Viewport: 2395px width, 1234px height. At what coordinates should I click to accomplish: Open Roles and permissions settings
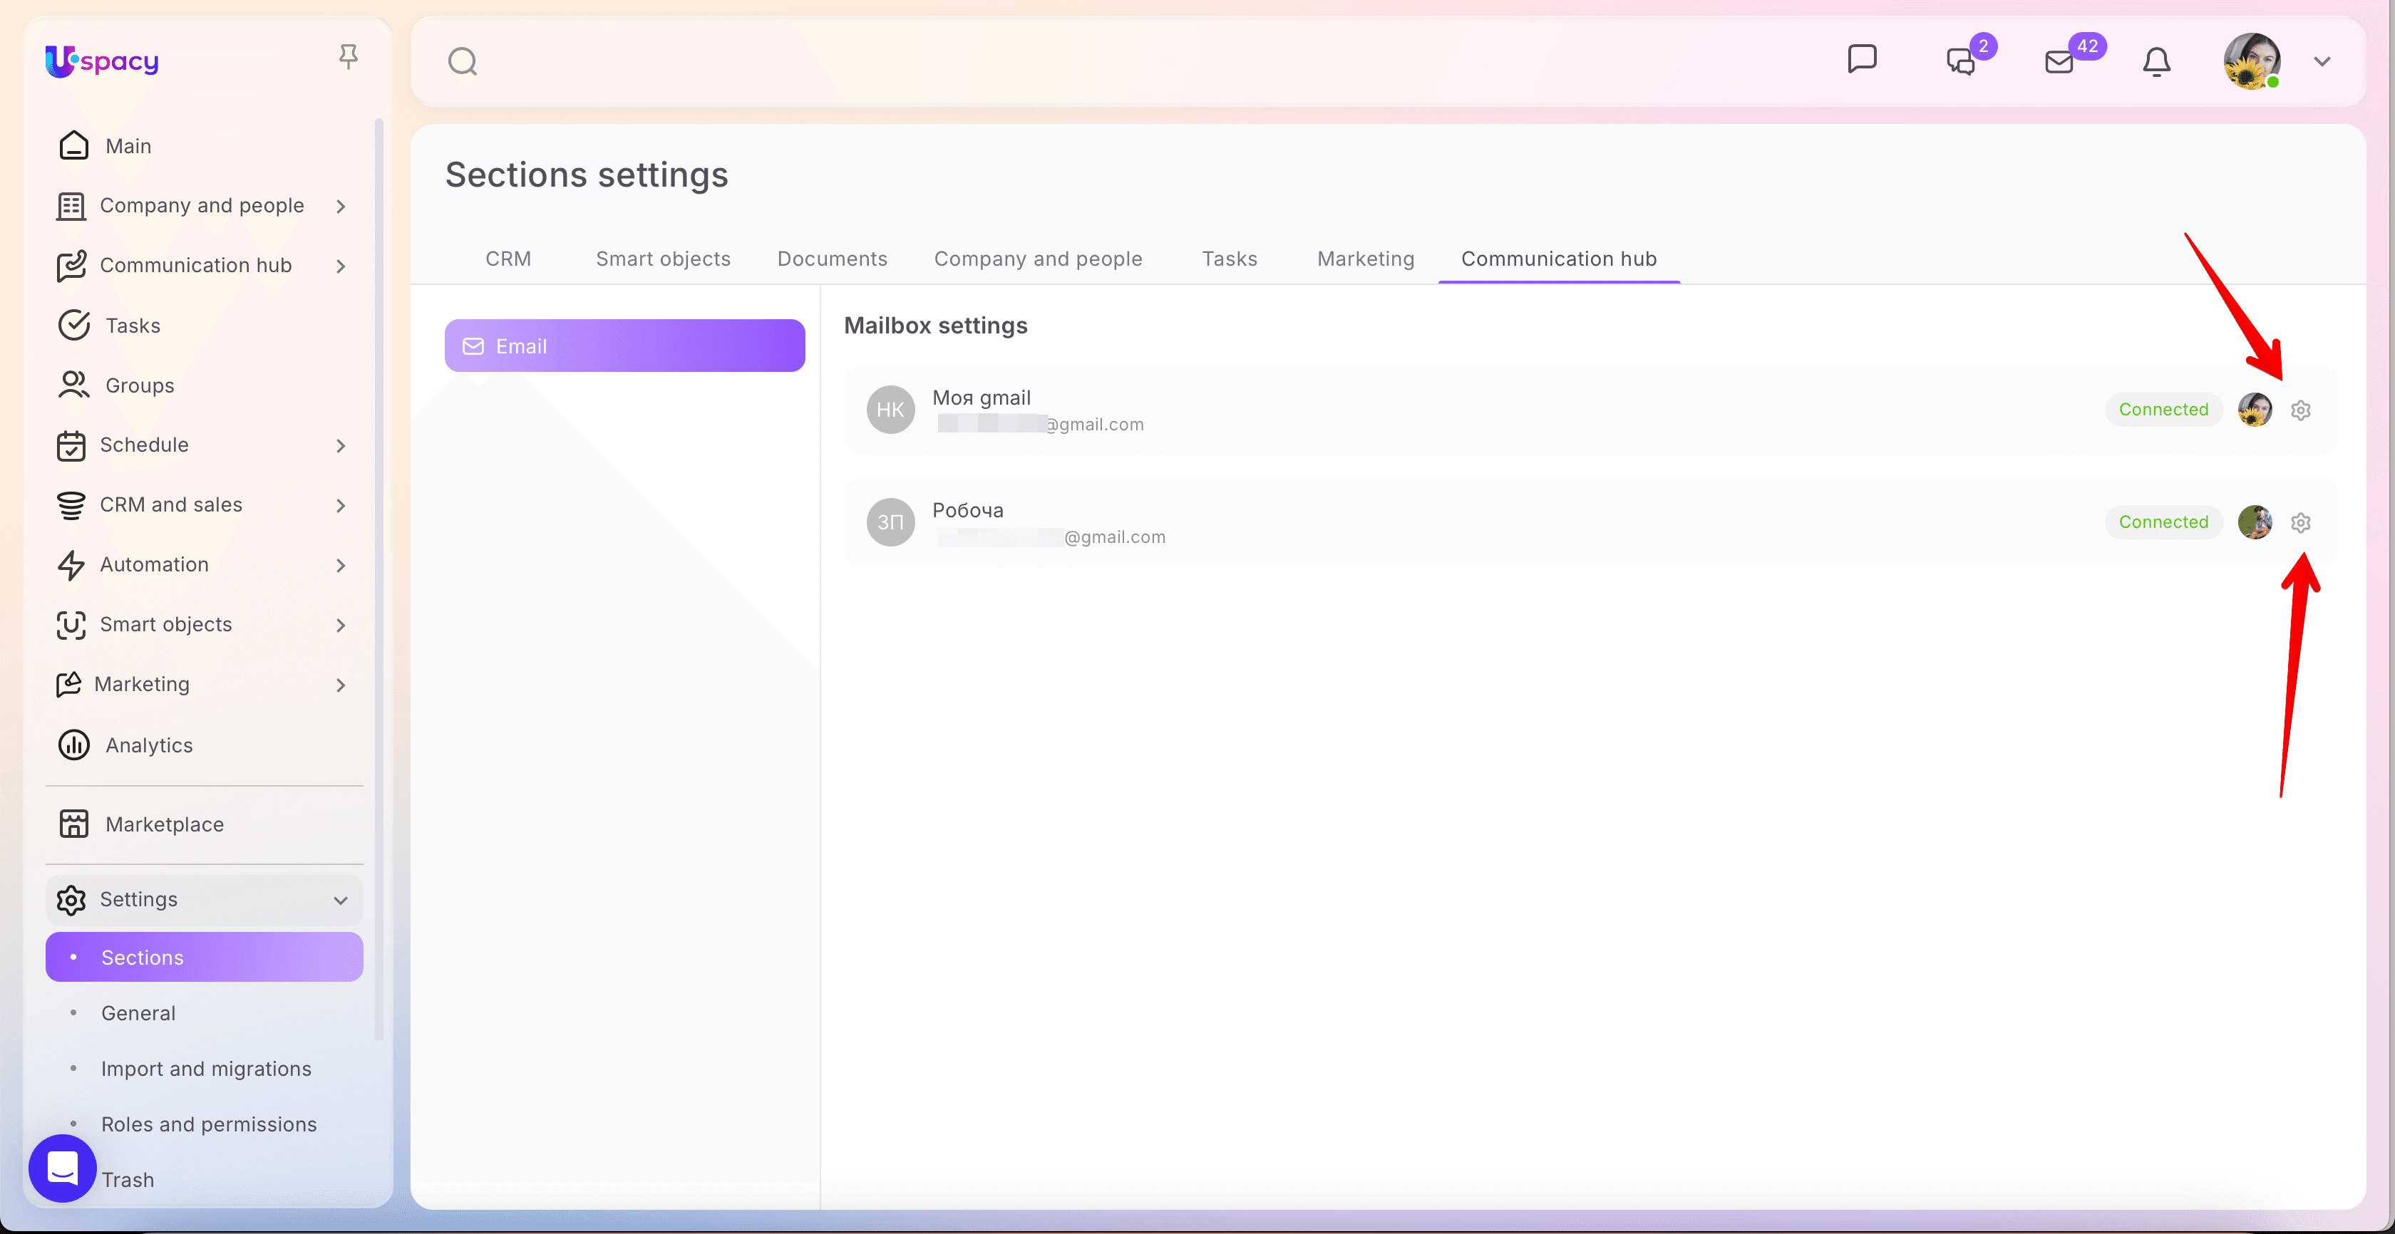coord(209,1124)
